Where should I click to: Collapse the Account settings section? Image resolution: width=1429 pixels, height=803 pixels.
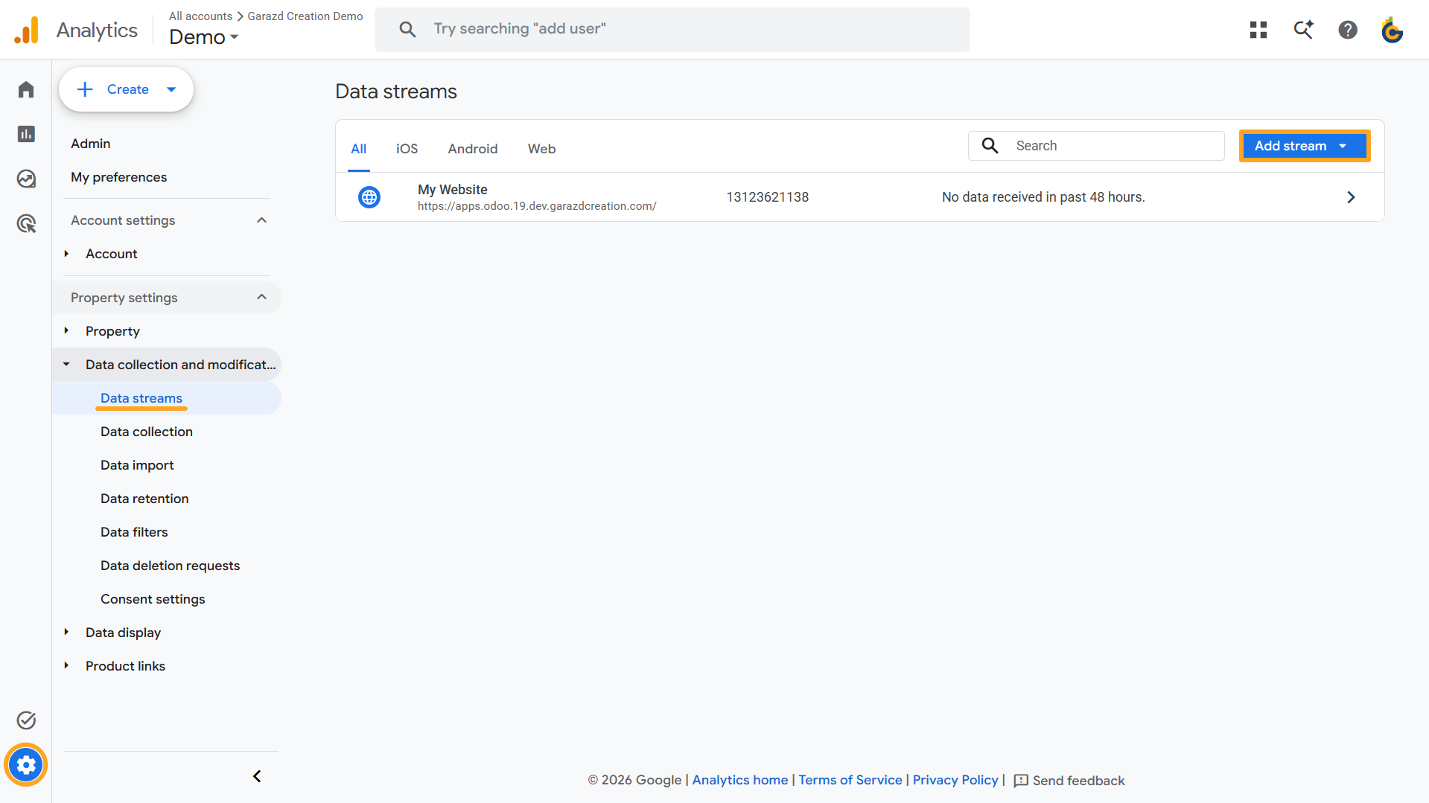point(261,220)
